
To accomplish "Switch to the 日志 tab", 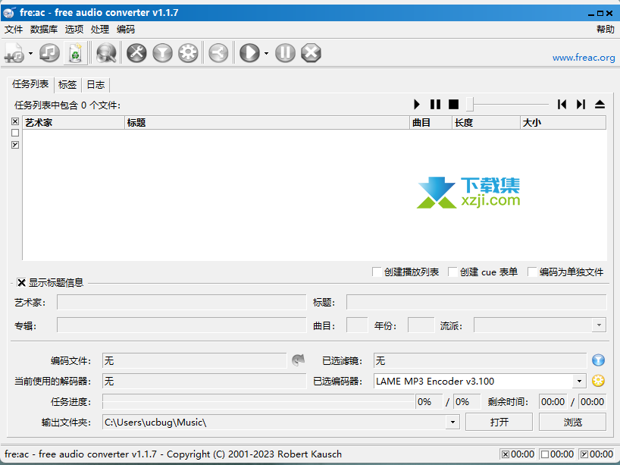I will coord(96,85).
